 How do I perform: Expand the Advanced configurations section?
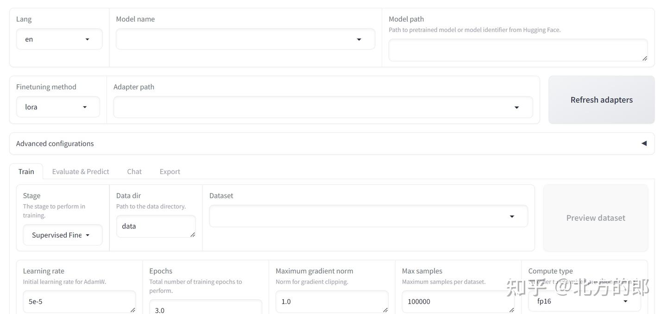[332, 144]
